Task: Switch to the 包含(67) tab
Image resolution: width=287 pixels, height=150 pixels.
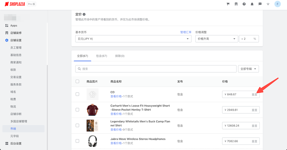Action: pyautogui.click(x=102, y=56)
